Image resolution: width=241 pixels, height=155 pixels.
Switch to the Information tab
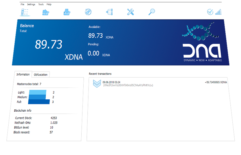[x=23, y=74]
